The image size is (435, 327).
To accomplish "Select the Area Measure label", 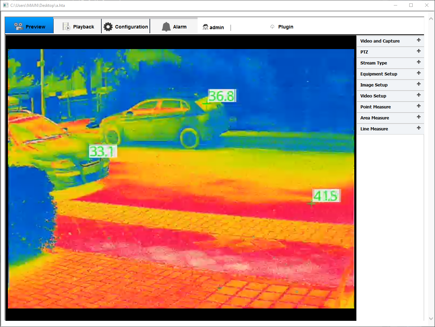I will pos(375,118).
